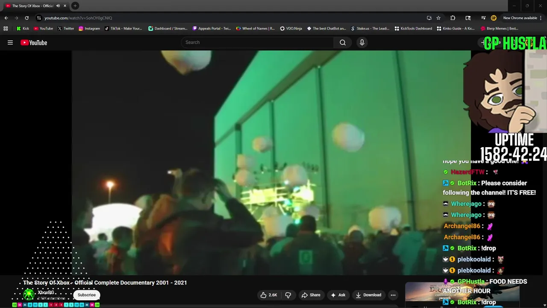Click the UPTIME counter overlay
Image resolution: width=547 pixels, height=308 pixels.
pos(514,148)
